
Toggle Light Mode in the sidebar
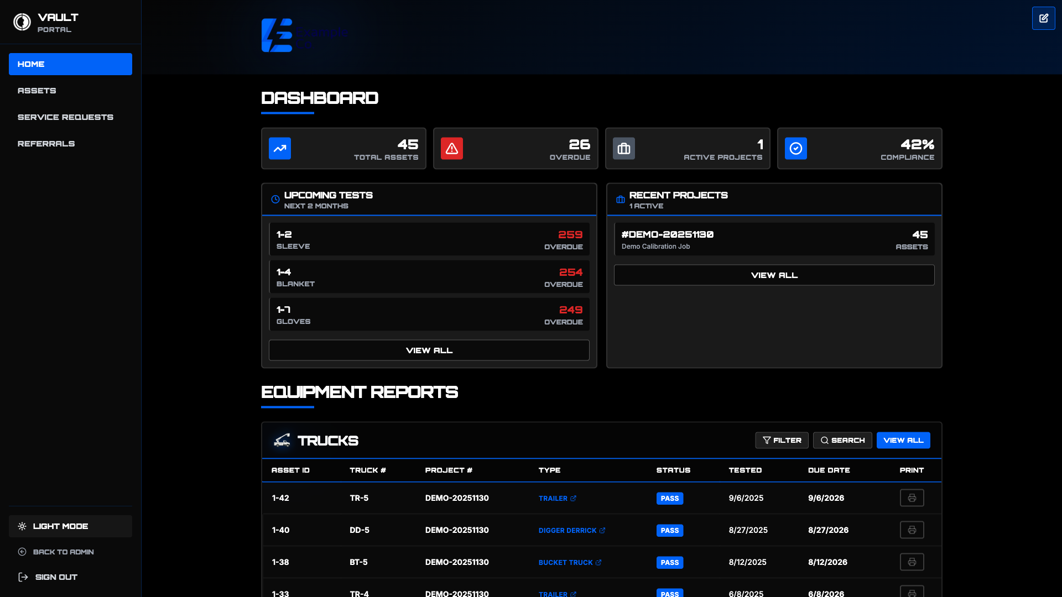[70, 526]
